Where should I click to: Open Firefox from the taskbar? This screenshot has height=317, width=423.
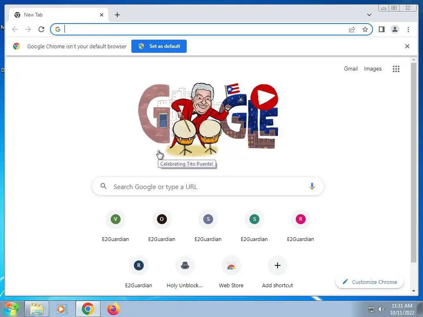click(x=113, y=309)
